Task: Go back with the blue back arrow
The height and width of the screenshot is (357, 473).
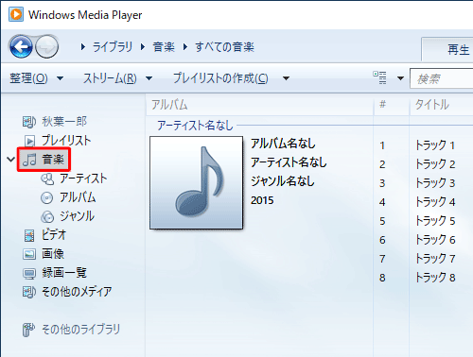Action: click(21, 47)
